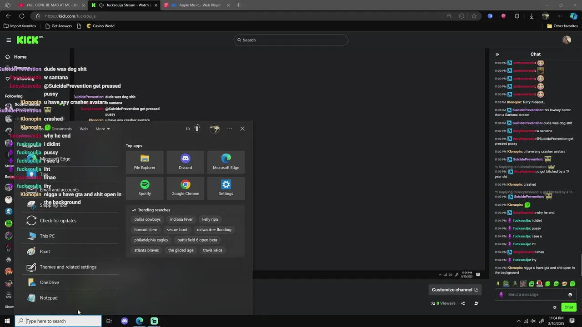Image resolution: width=582 pixels, height=327 pixels.
Task: Open chat settings gear icon
Action: pyautogui.click(x=555, y=307)
